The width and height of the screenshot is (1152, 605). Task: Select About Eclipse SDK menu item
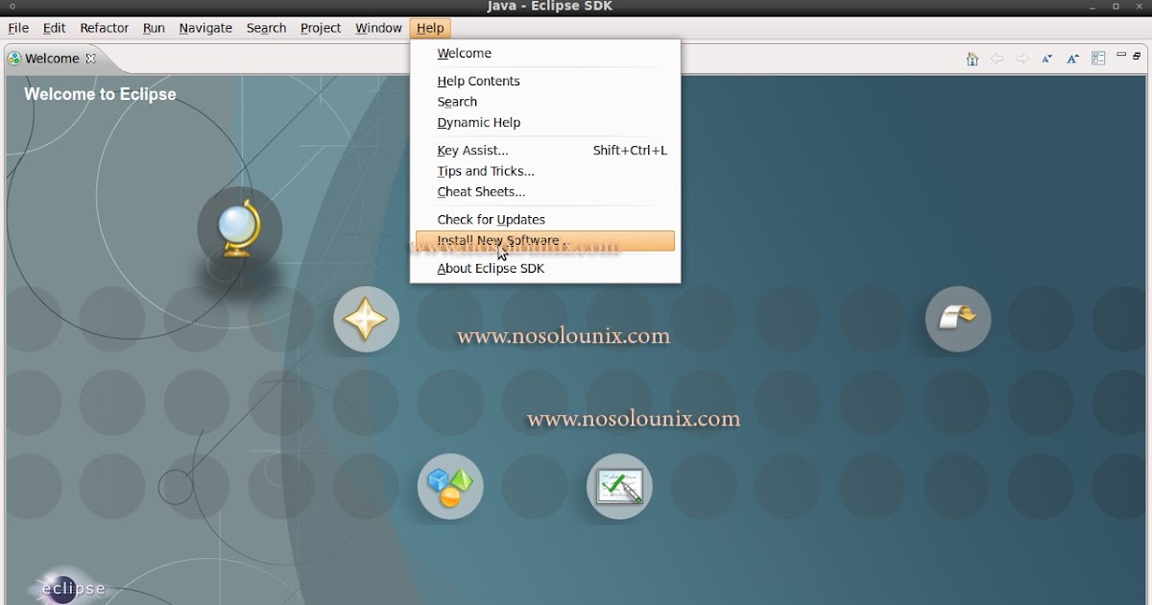(x=491, y=269)
